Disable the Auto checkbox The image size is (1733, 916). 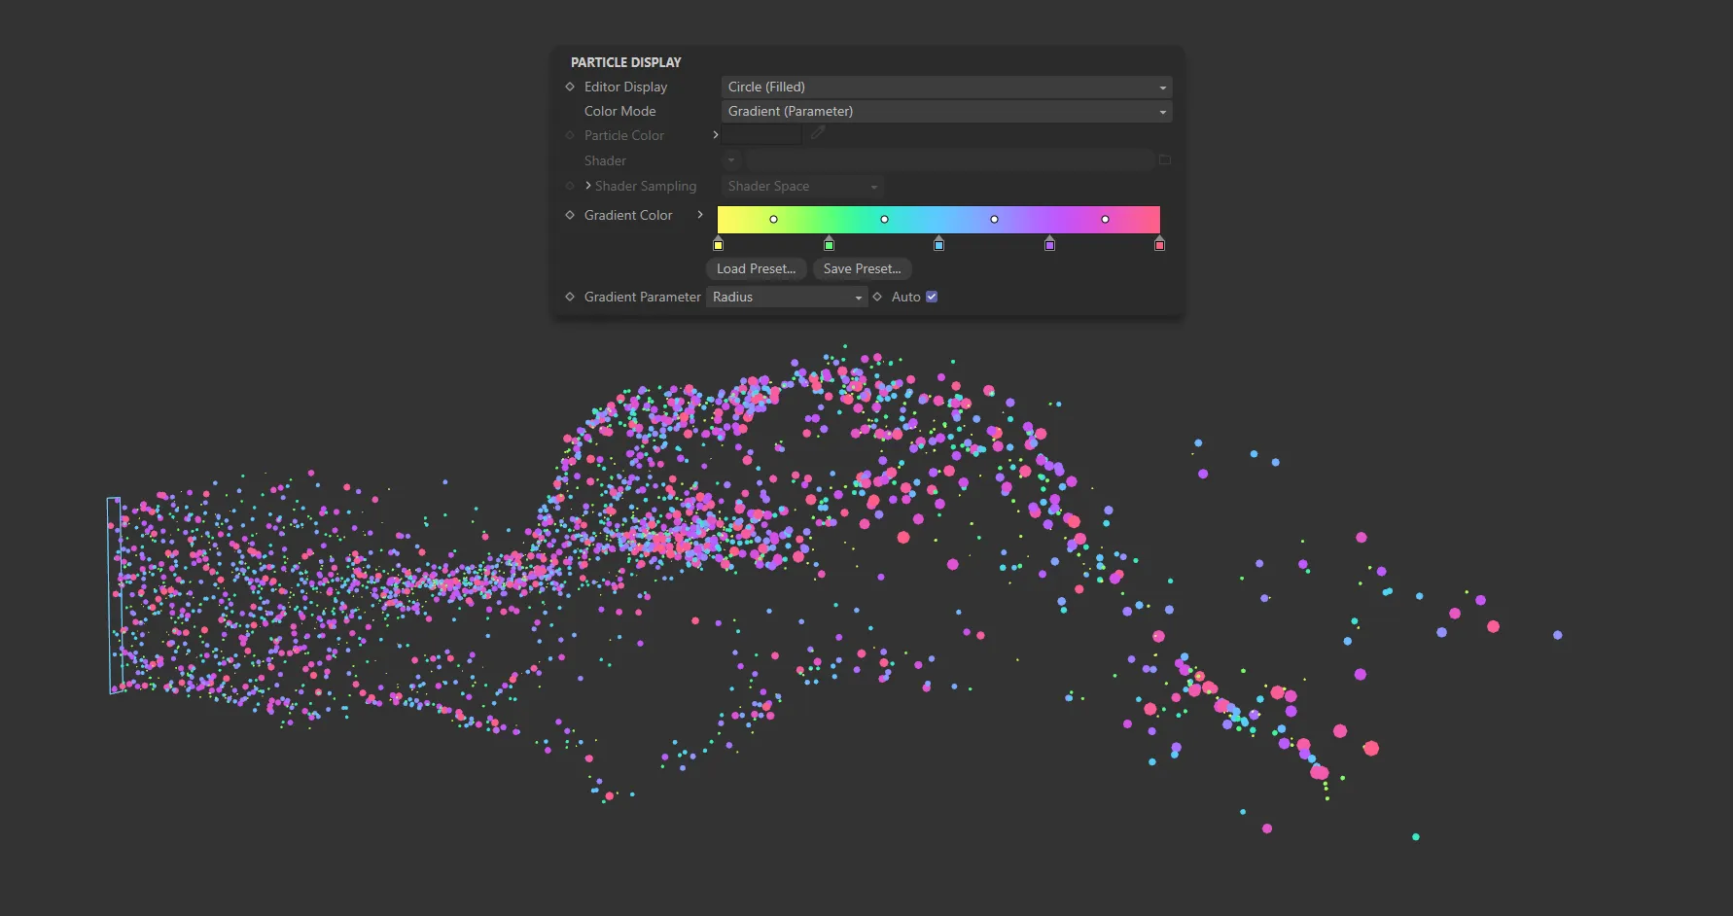click(931, 296)
